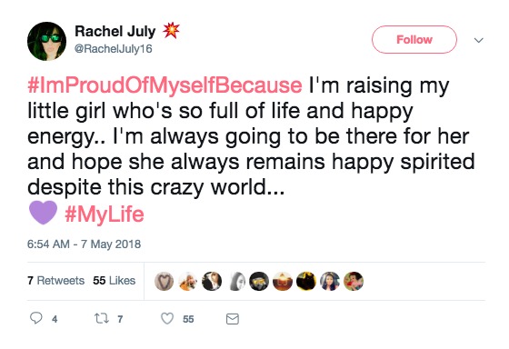Screen dimensions: 509x349
Task: Click the grayscale profile liker avatar
Action: [237, 281]
